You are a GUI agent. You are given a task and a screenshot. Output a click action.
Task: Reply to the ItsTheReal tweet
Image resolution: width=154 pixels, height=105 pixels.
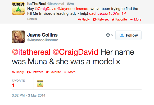click(84, 19)
